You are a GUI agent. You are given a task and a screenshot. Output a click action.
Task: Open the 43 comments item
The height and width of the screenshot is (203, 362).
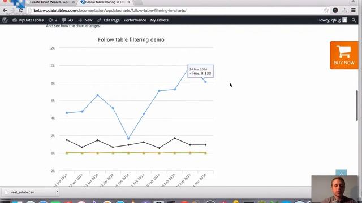click(68, 20)
